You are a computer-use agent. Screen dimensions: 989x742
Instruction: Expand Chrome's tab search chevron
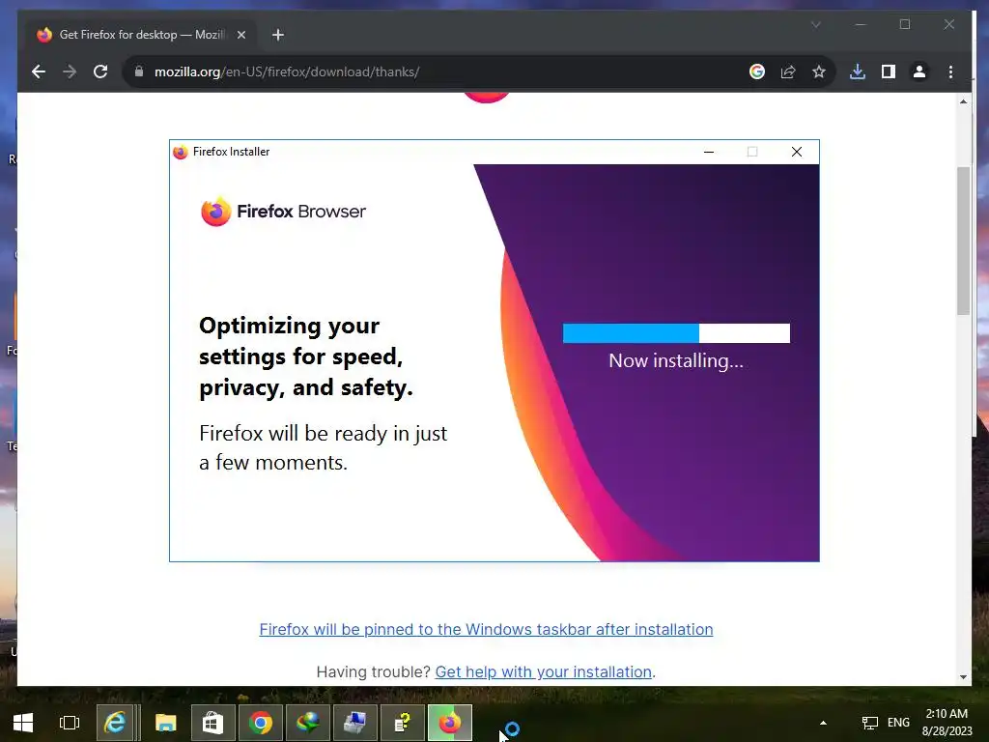[x=815, y=24]
